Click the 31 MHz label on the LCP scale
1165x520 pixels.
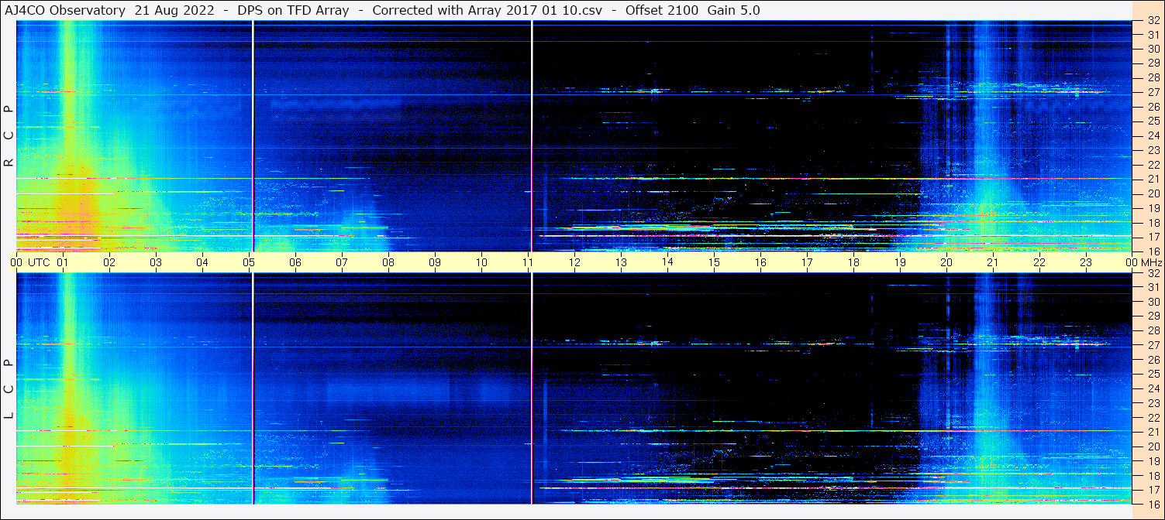(x=1153, y=287)
